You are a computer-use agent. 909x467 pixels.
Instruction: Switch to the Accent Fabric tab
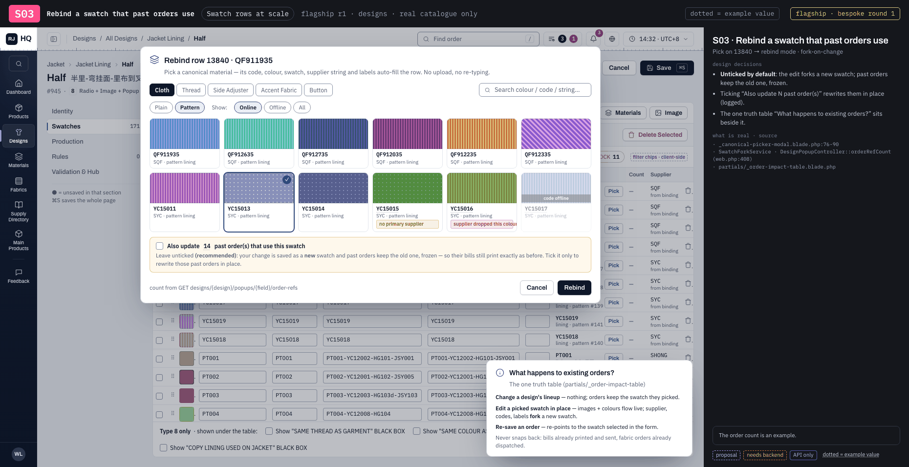pos(279,90)
